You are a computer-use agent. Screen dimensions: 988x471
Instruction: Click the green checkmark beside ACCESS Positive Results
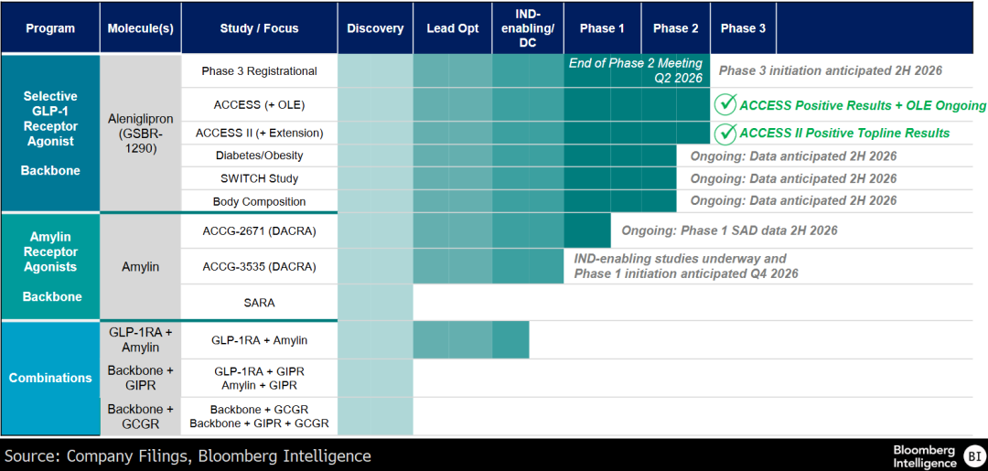pos(725,105)
